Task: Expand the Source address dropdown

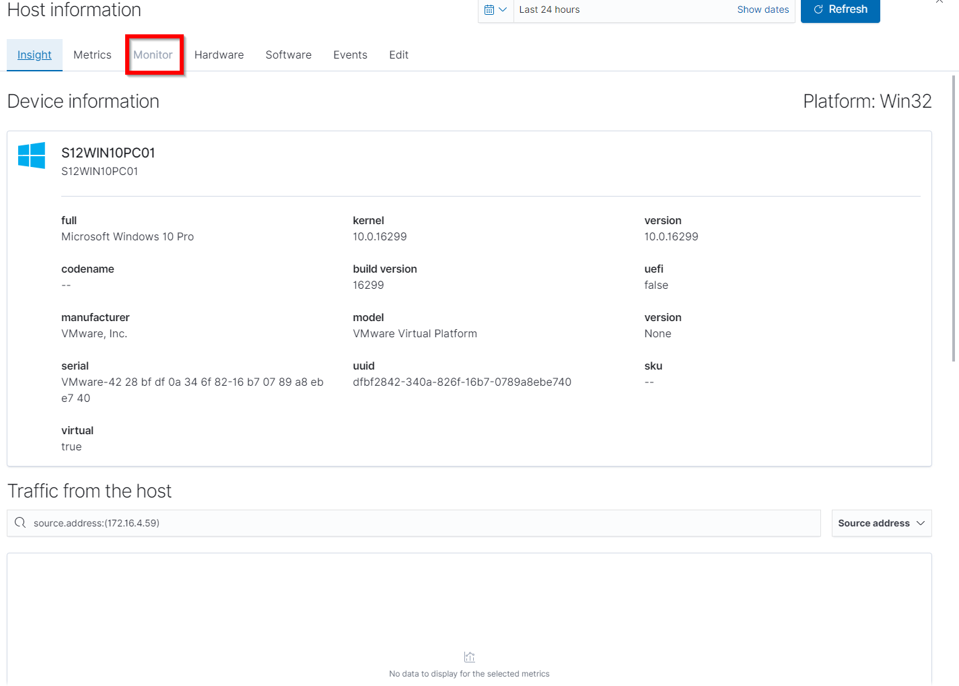Action: coord(882,523)
